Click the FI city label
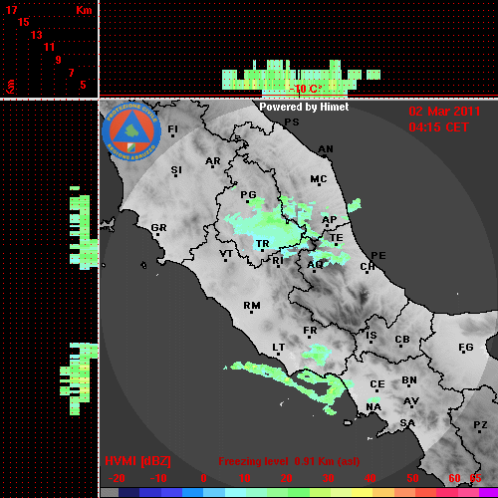This screenshot has width=498, height=498. [173, 129]
